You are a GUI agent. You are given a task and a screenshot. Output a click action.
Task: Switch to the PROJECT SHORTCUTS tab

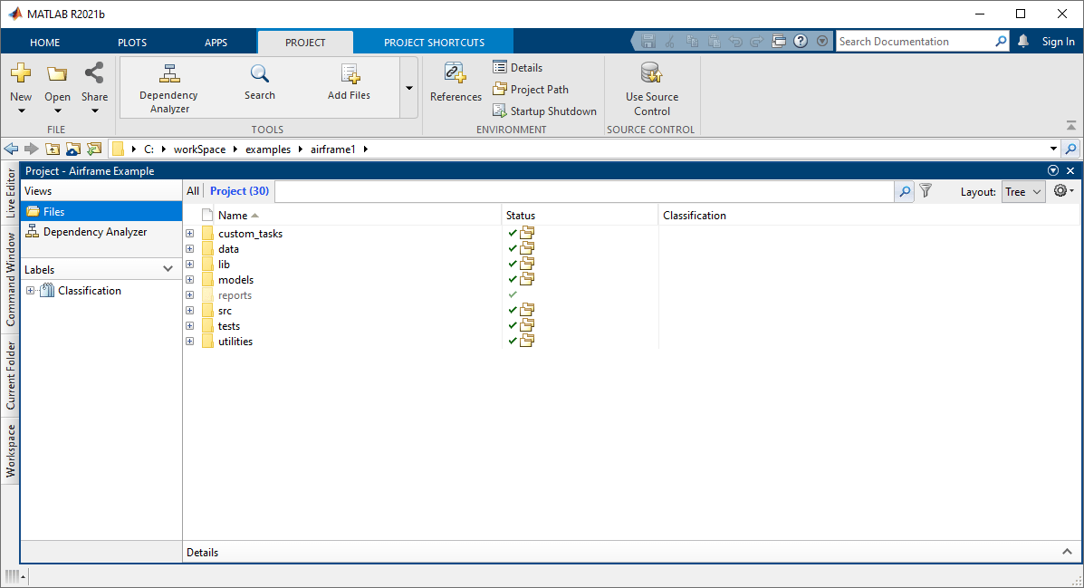click(x=434, y=43)
